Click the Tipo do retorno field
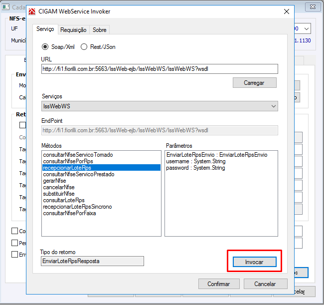 (x=92, y=261)
